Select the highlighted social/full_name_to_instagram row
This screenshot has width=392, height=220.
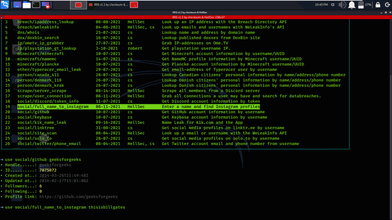138,107
